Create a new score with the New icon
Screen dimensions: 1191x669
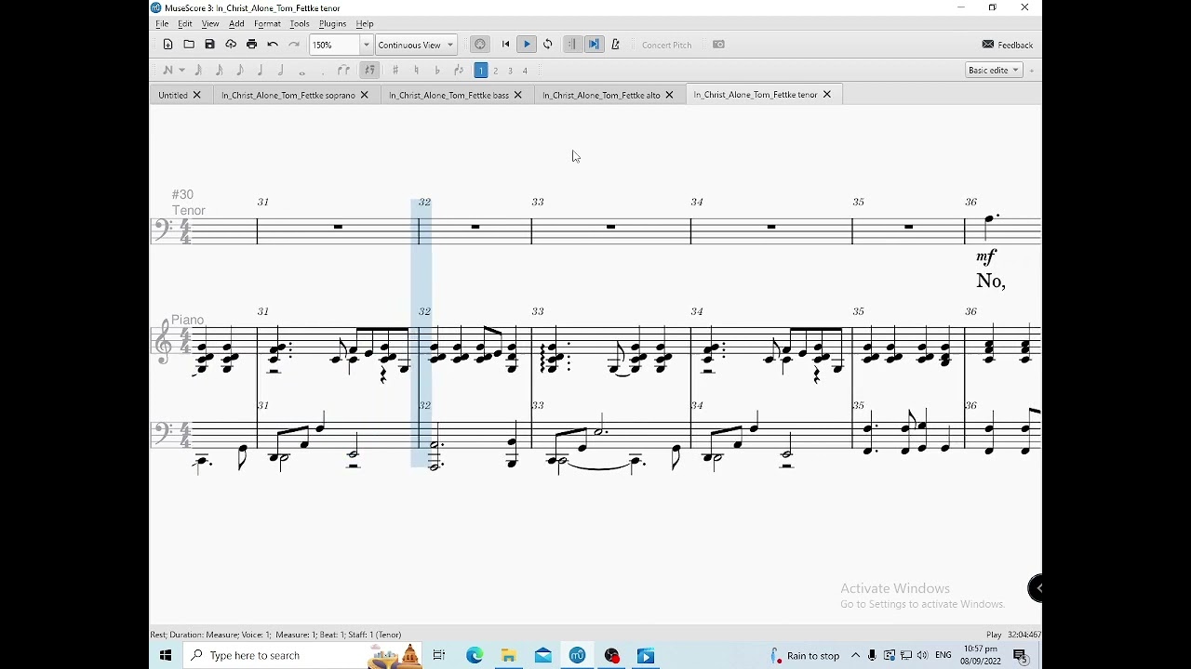[167, 45]
